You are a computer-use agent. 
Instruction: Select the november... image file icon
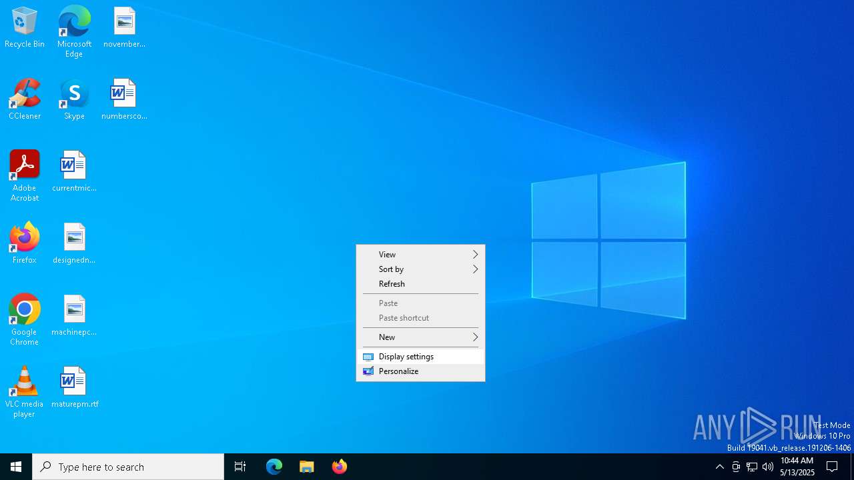pos(124,27)
